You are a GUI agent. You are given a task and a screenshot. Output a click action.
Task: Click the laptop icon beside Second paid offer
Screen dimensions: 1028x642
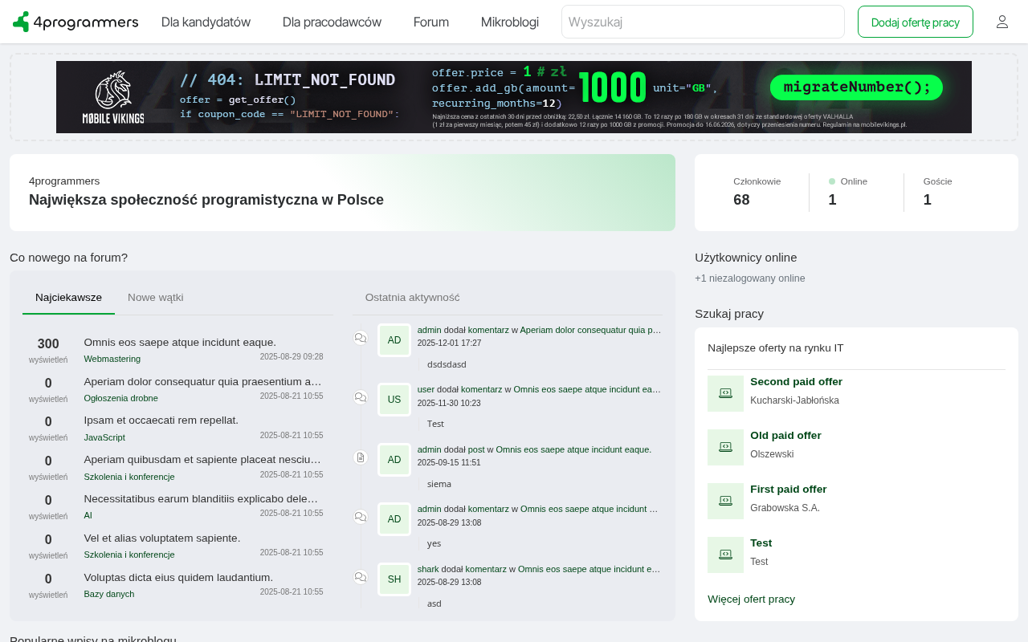(725, 393)
